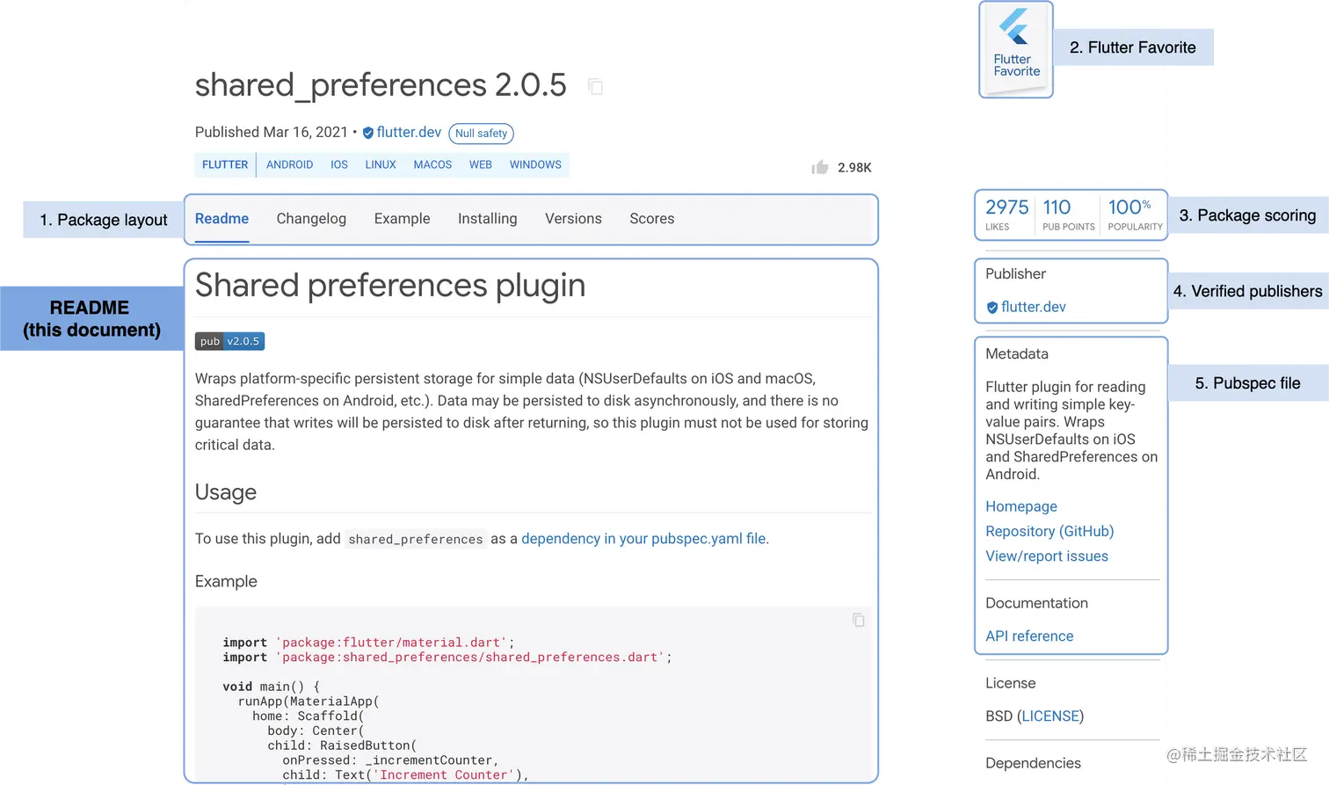Select the MACOS platform tag
This screenshot has height=785, width=1329.
[432, 164]
